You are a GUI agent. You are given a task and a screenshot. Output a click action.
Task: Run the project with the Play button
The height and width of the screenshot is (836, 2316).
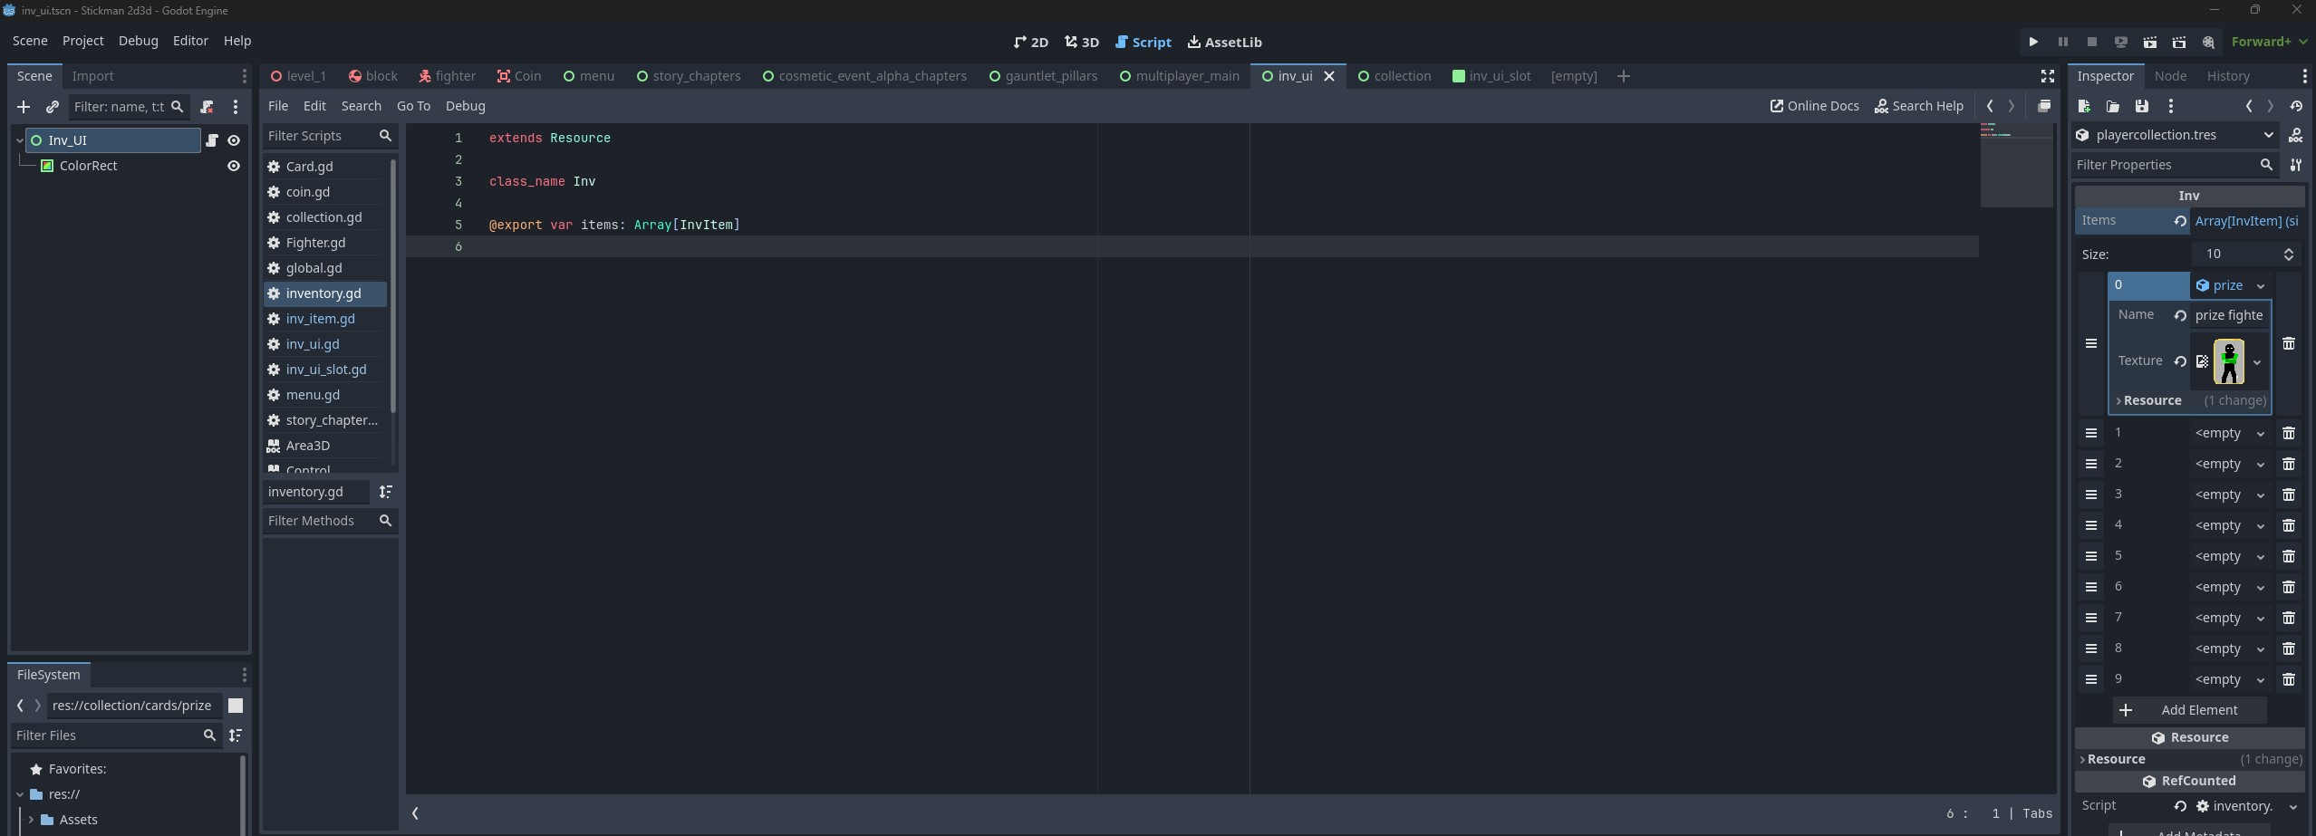pos(2033,42)
